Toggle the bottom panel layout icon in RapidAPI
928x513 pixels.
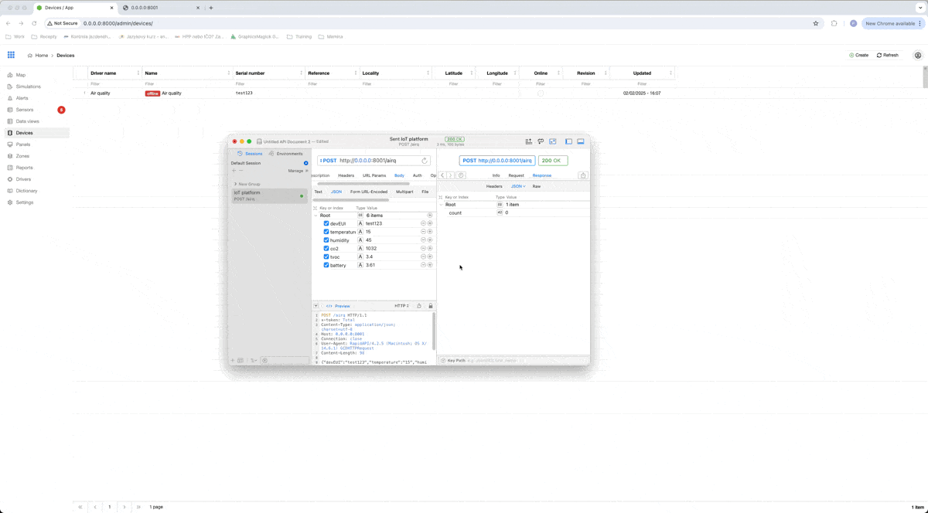point(581,141)
